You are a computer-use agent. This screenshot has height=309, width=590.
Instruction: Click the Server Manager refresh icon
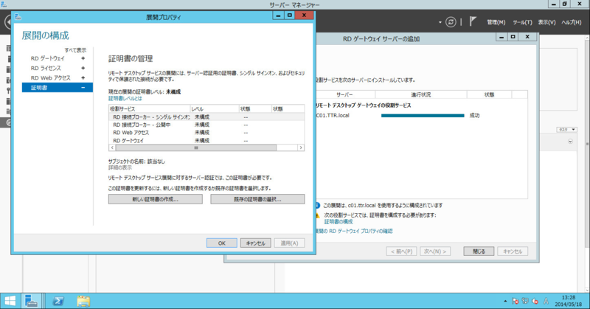[x=451, y=22]
